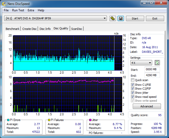Click the Start position field 0000 MB
Screen dimensions: 169x138
[152, 69]
